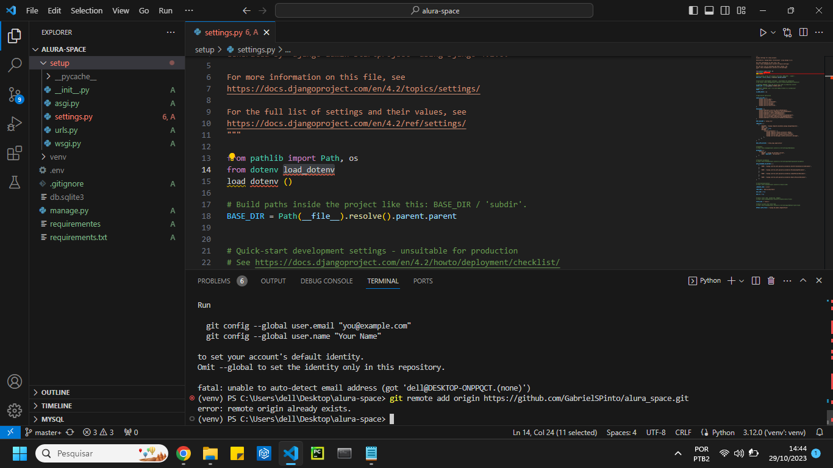This screenshot has height=468, width=833.
Task: Open editor More Actions ellipsis
Action: (819, 32)
